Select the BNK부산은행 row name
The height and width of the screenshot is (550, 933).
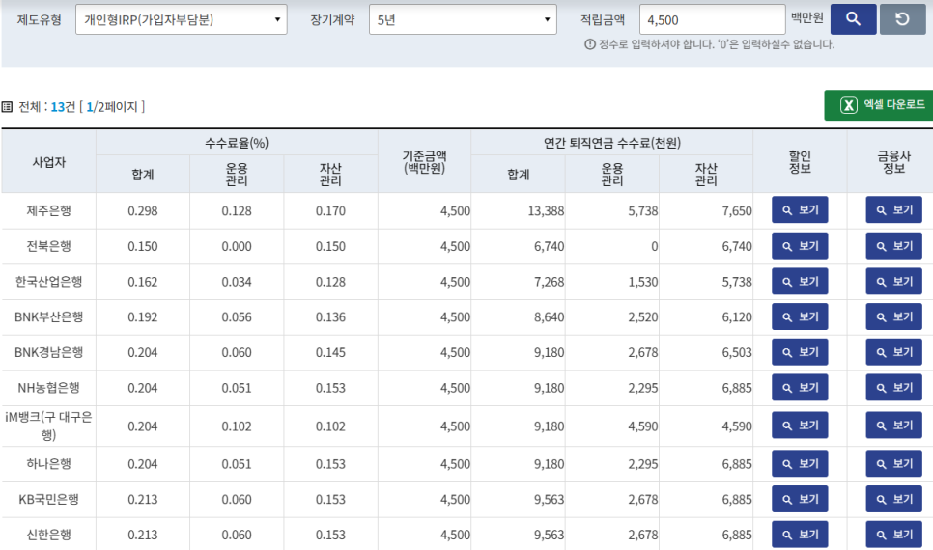pyautogui.click(x=49, y=316)
